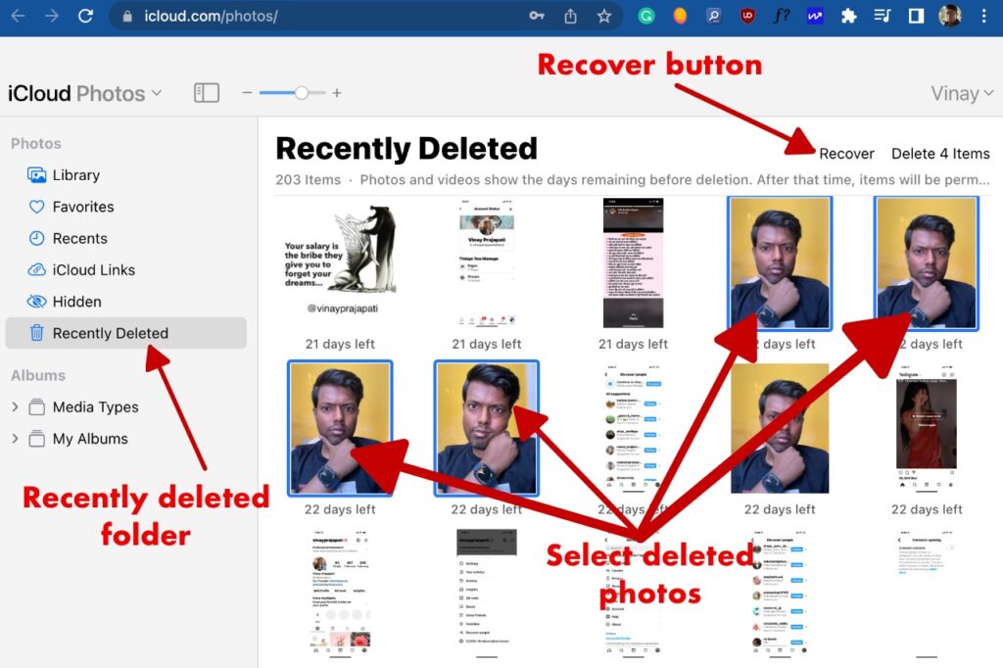Image resolution: width=1003 pixels, height=668 pixels.
Task: Open the Chrome profile avatar
Action: pyautogui.click(x=950, y=16)
